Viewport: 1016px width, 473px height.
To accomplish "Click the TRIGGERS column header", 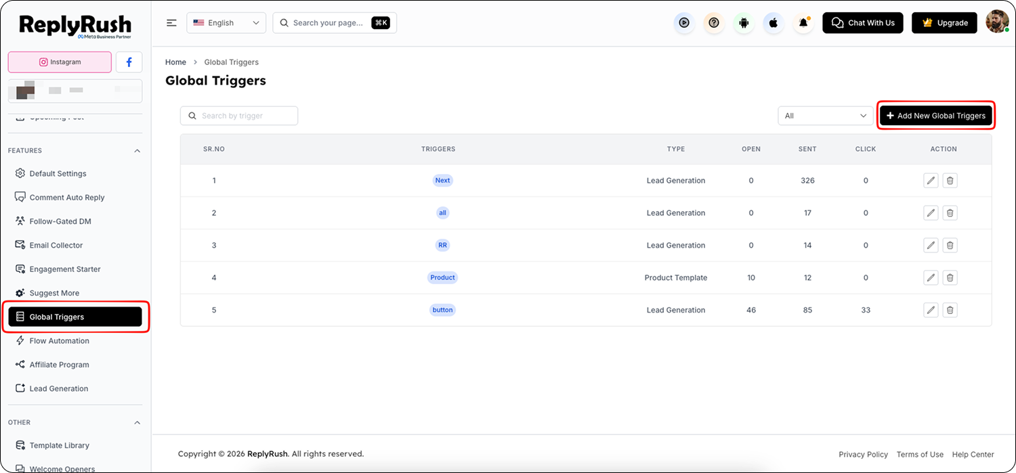I will (438, 149).
